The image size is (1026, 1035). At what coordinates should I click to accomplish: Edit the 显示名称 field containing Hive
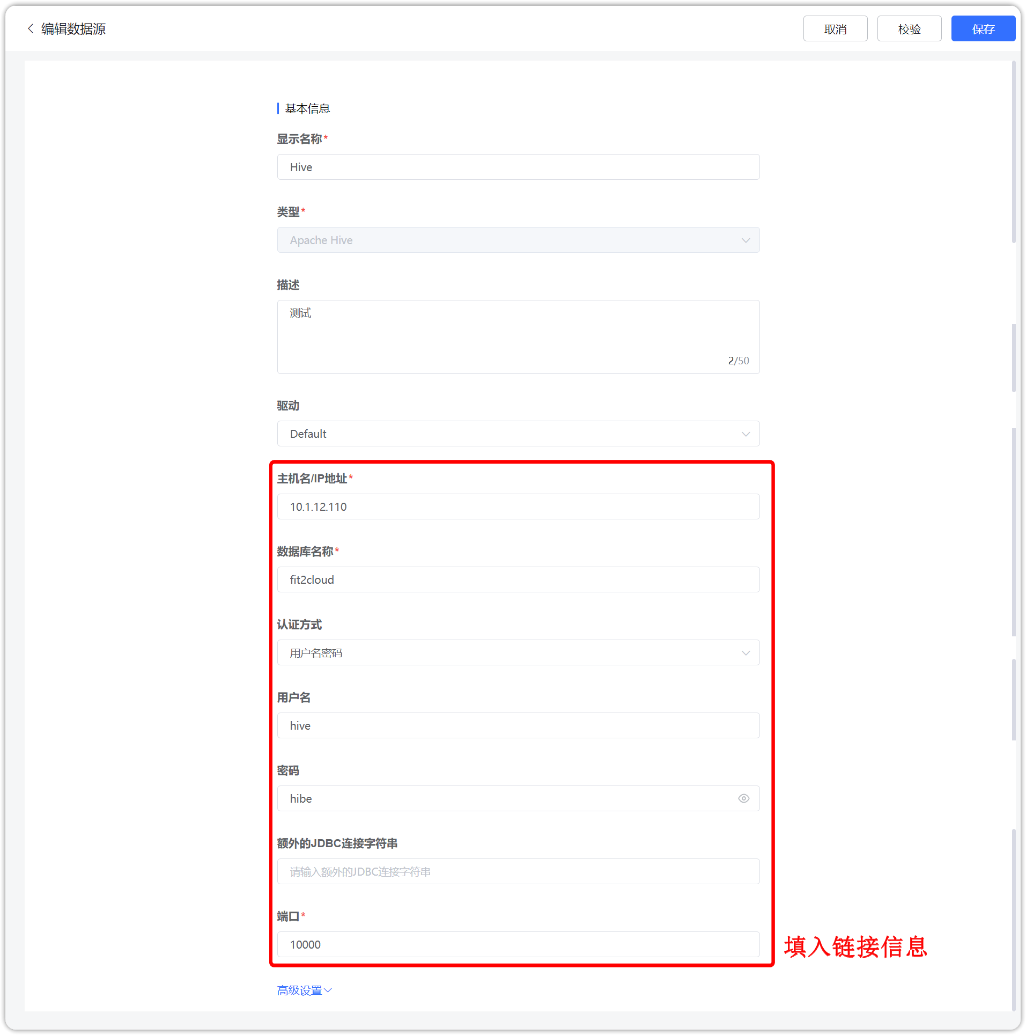coord(518,167)
